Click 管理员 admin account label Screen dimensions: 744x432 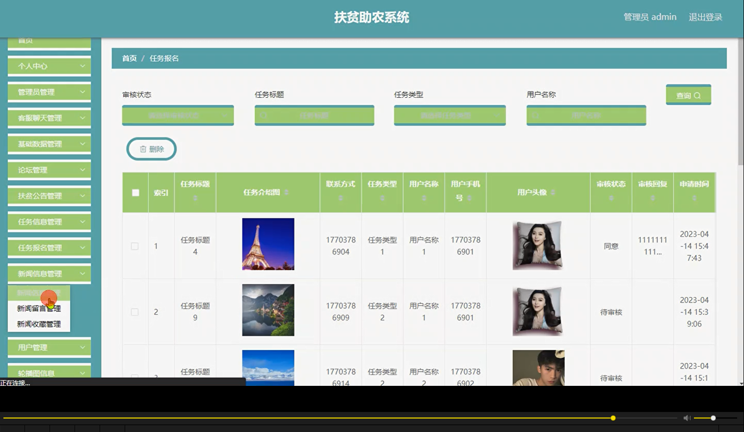(650, 17)
